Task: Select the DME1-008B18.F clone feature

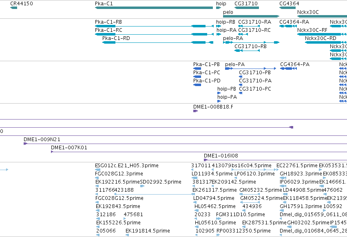Action: coord(195,111)
